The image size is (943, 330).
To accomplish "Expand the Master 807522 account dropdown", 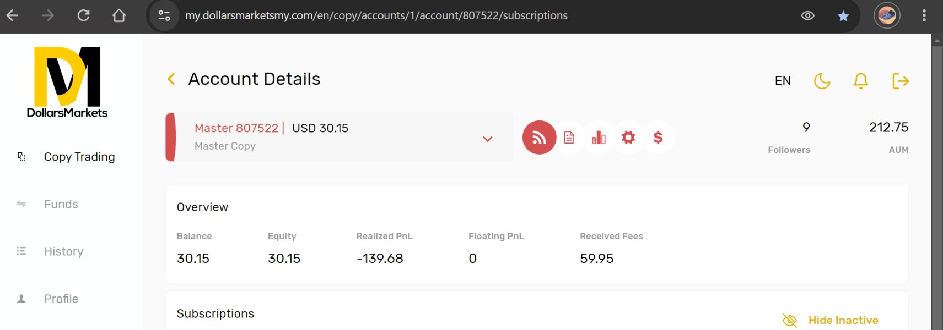I will click(x=487, y=139).
